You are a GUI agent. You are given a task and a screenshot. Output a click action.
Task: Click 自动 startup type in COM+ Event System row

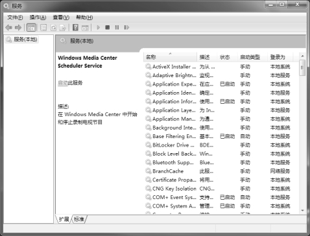245,197
